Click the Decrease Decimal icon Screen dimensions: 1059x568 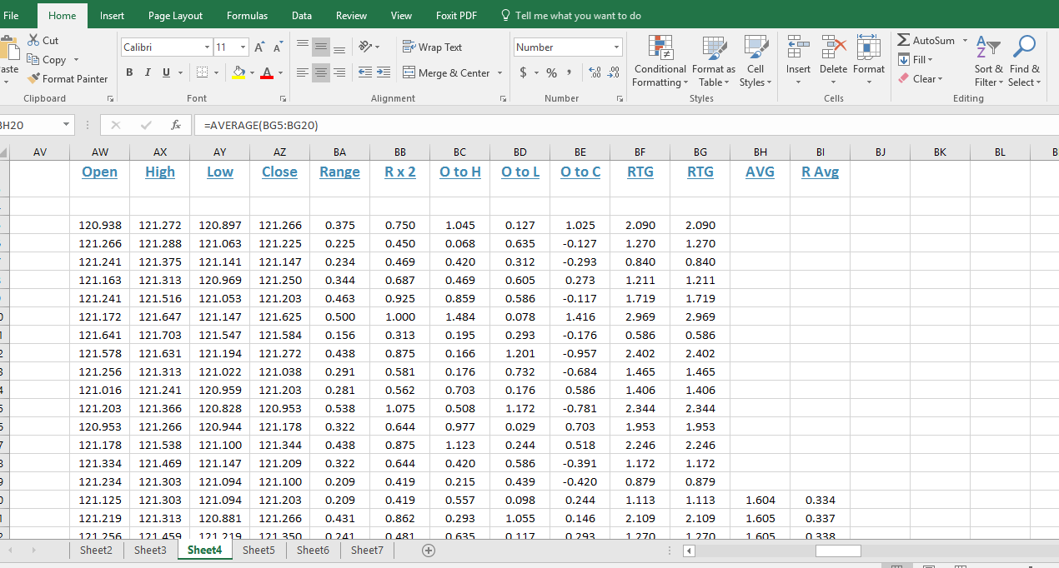615,73
